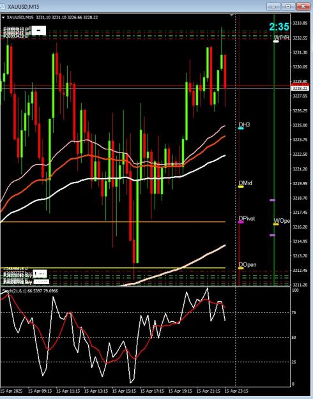Select the yellow horizontal line at DOpen level

click(113, 268)
